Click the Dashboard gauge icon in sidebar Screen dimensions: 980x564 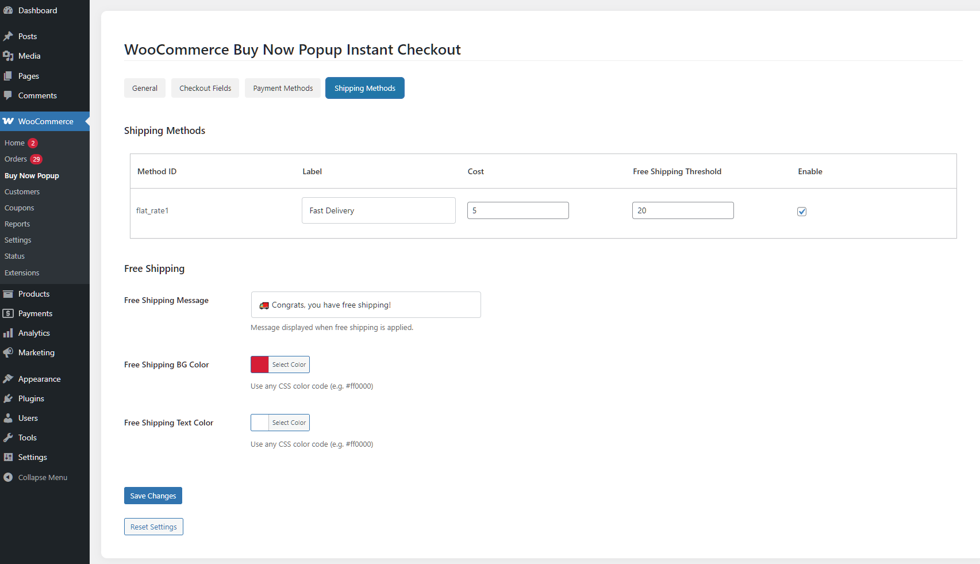point(8,10)
